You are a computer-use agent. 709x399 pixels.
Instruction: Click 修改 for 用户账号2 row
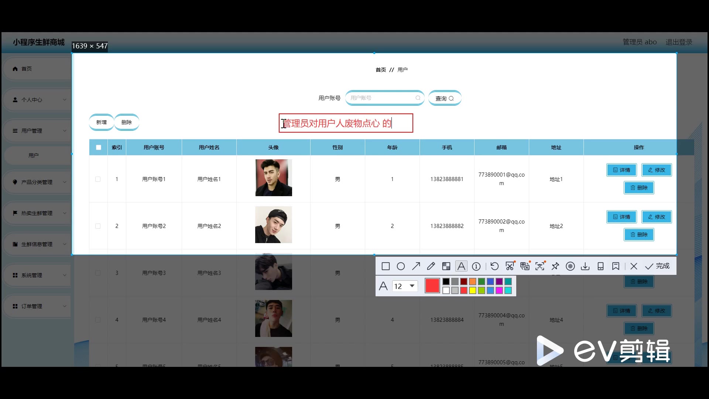pyautogui.click(x=657, y=217)
